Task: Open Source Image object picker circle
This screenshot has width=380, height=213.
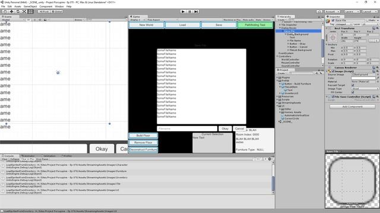Action: [378, 75]
